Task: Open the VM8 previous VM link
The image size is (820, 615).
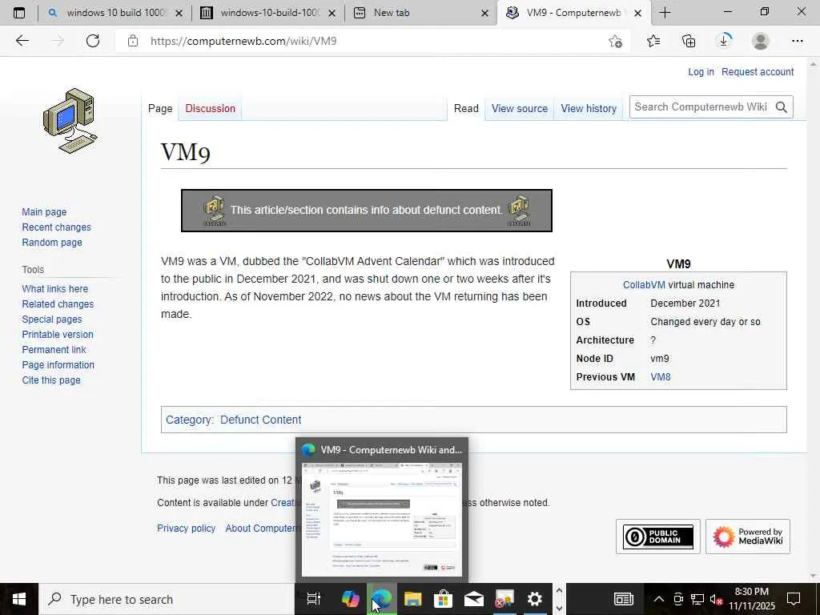Action: click(x=661, y=377)
